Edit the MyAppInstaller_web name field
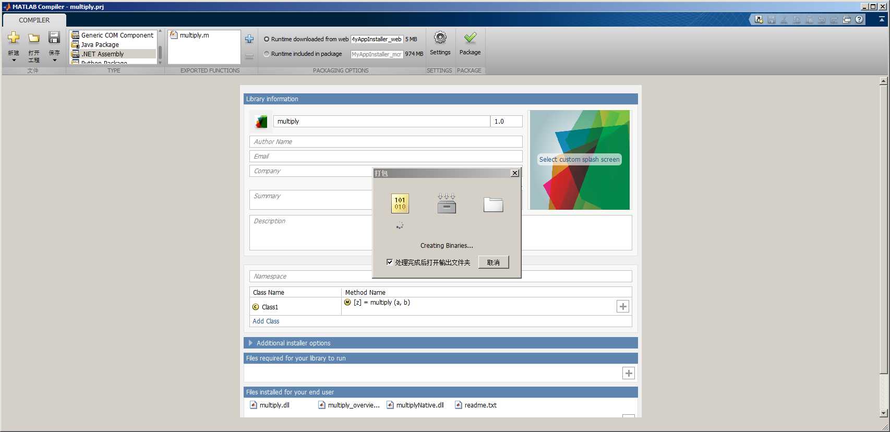This screenshot has width=890, height=432. pos(377,39)
